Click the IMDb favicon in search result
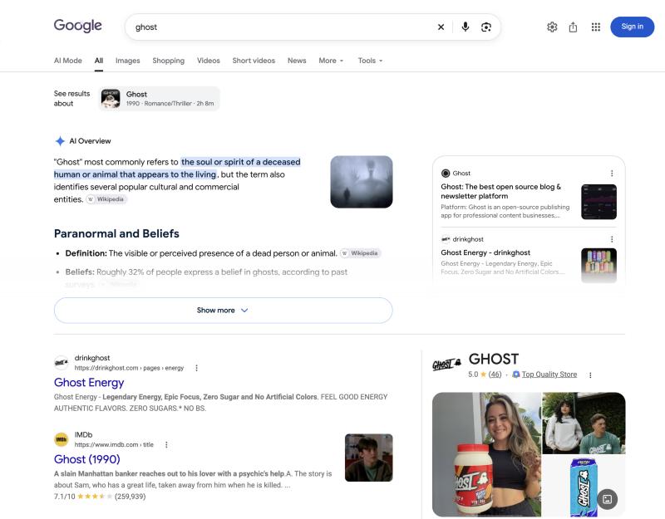The width and height of the screenshot is (665, 519). [62, 440]
